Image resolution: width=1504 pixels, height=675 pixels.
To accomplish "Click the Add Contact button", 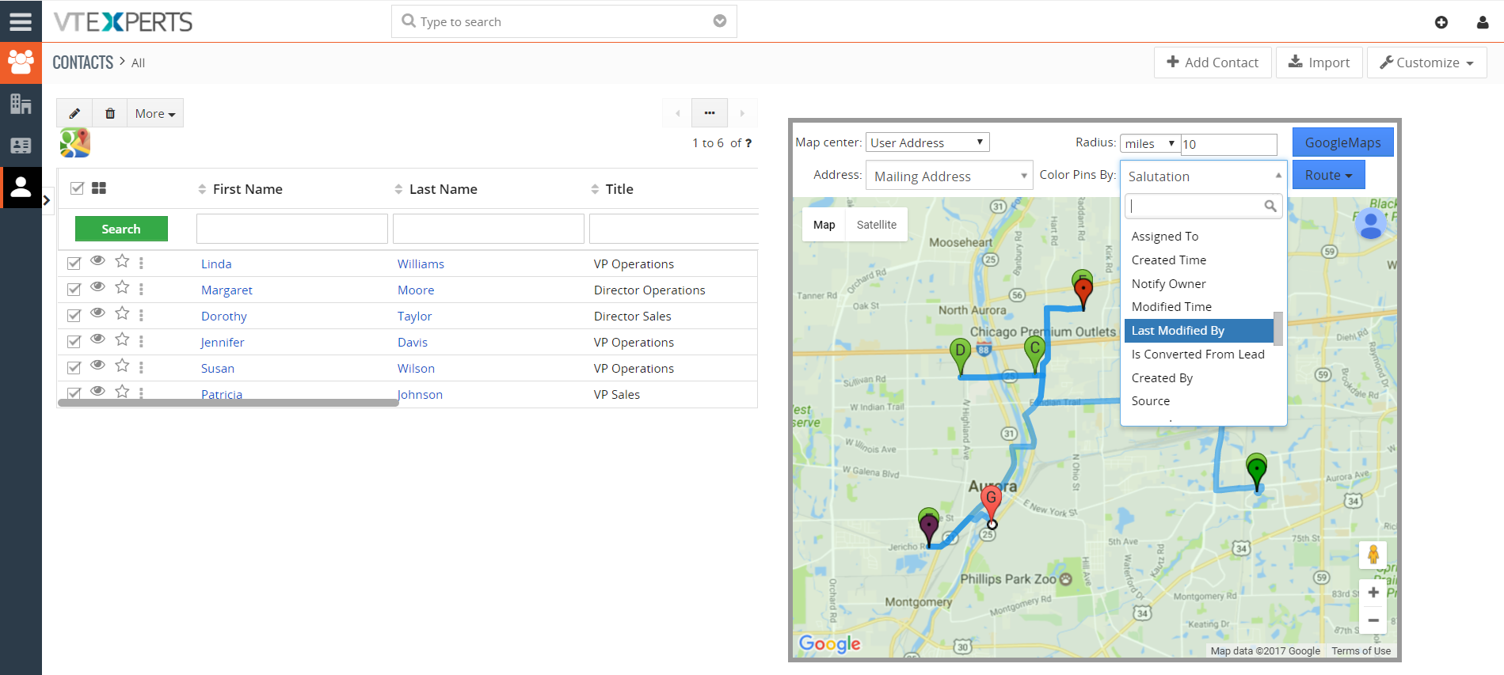I will [x=1213, y=63].
